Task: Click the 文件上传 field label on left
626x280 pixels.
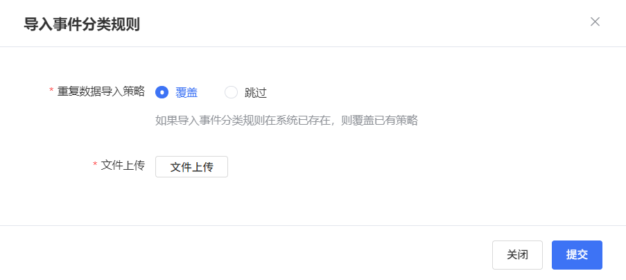Action: pos(123,165)
